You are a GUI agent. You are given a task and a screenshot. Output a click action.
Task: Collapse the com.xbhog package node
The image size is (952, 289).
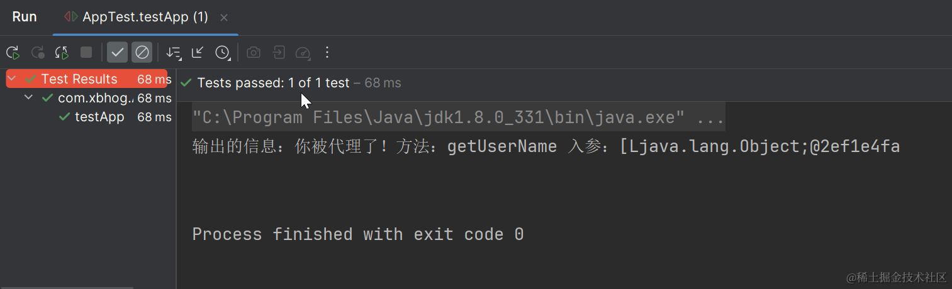point(29,98)
